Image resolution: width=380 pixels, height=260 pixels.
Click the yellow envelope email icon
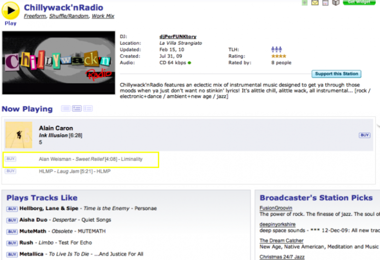tap(314, 3)
